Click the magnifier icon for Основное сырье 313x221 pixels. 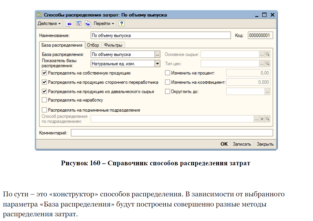(267, 54)
